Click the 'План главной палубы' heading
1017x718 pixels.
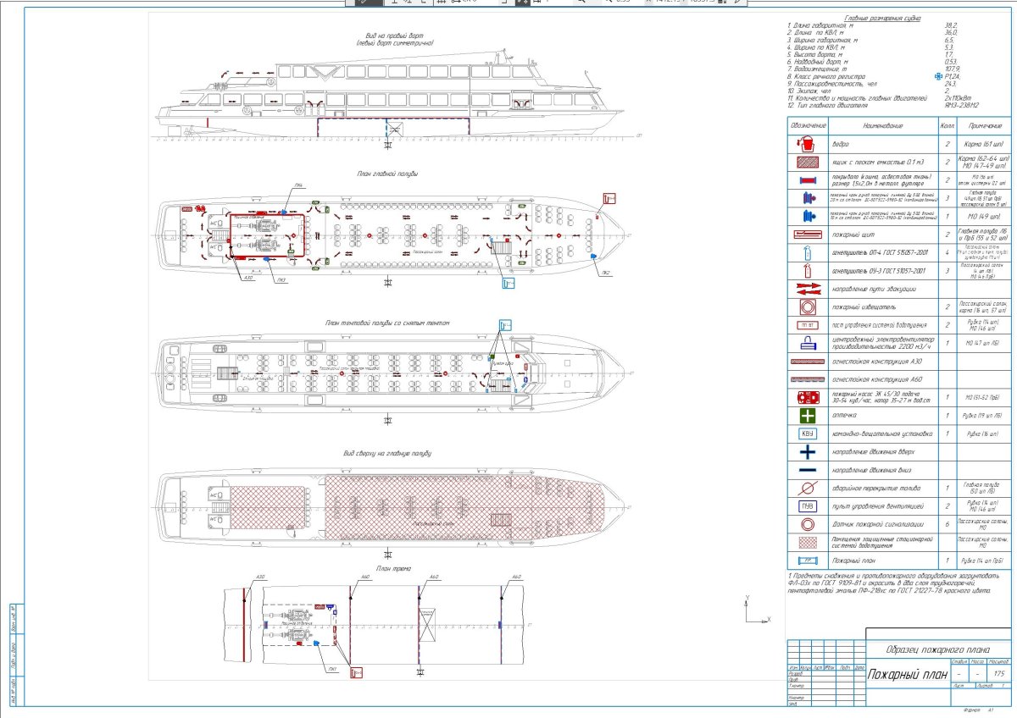[388, 174]
